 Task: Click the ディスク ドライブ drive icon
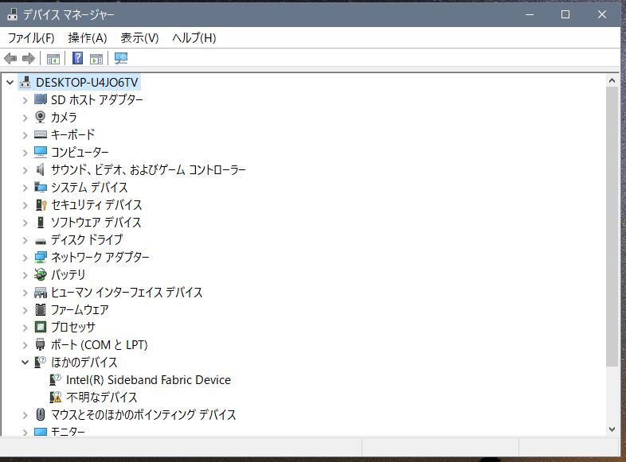point(41,241)
